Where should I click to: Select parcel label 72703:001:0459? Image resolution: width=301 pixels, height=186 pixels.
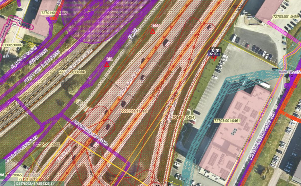[x=286, y=16]
